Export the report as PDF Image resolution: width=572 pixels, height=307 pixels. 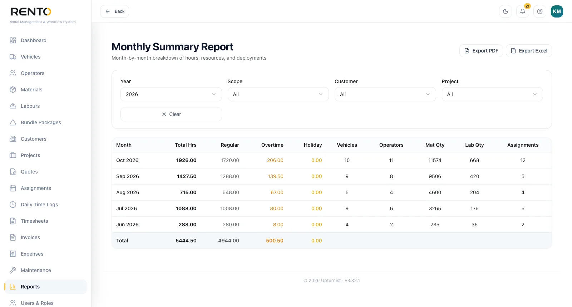click(481, 51)
